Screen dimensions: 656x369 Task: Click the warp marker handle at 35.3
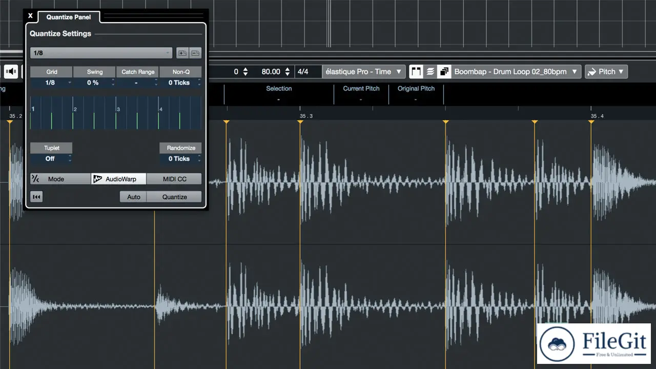pyautogui.click(x=300, y=122)
